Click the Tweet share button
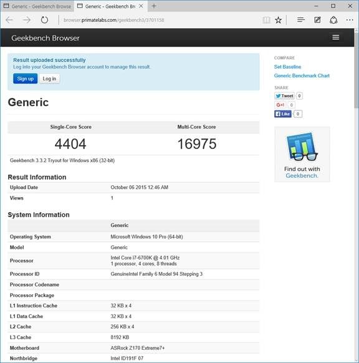This screenshot has height=363, width=359. tap(284, 96)
